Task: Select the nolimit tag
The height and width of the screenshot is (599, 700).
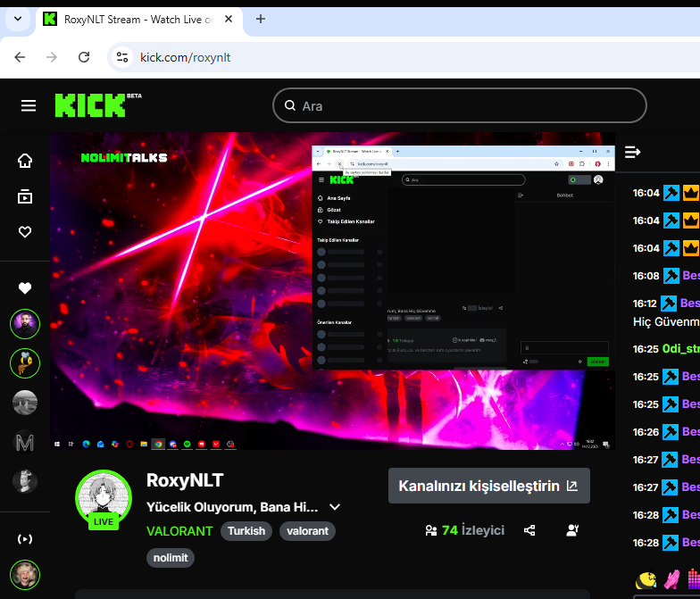Action: (x=171, y=558)
